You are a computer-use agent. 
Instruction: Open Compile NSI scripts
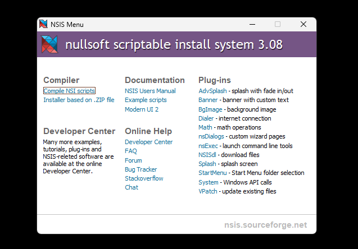69,91
